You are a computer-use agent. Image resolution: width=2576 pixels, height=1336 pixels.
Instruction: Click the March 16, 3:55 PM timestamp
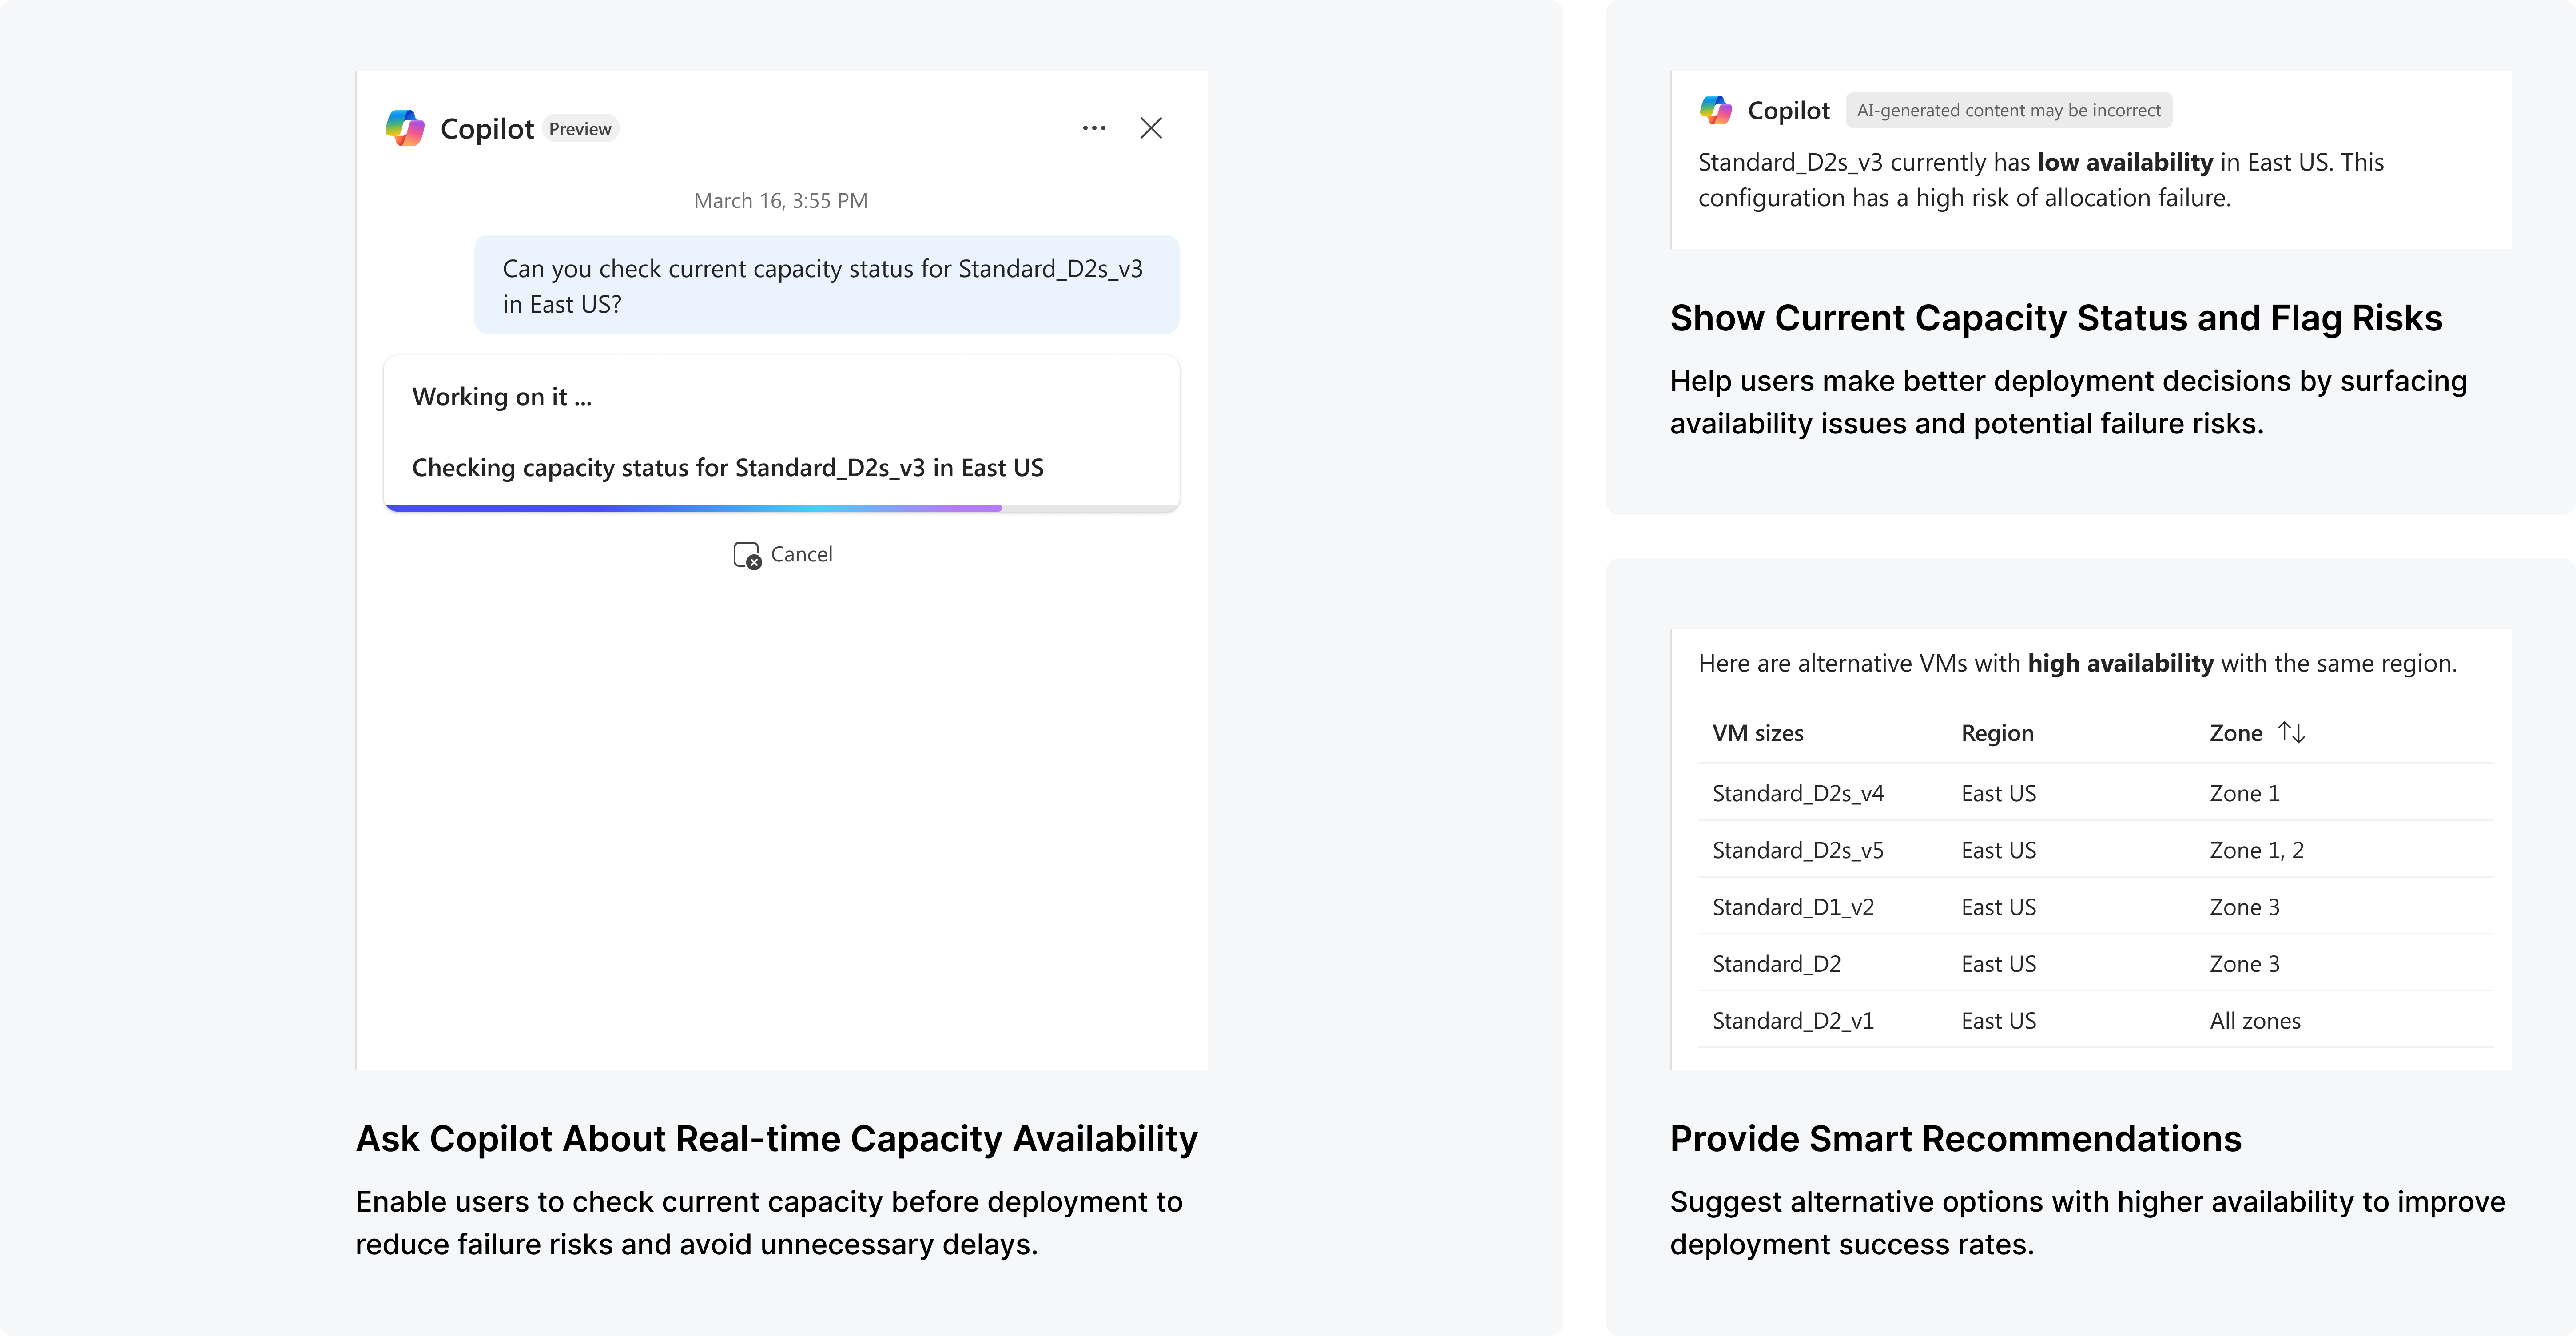[781, 201]
